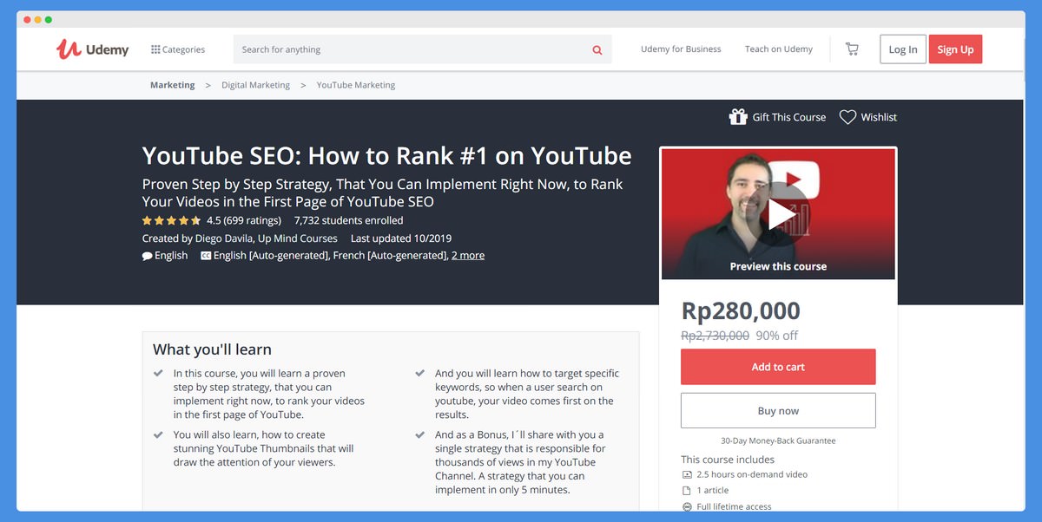The height and width of the screenshot is (522, 1042).
Task: Click the five-star rating icons
Action: (171, 220)
